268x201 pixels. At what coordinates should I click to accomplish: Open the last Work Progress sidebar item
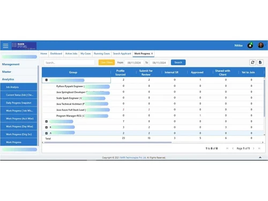(x=19, y=142)
